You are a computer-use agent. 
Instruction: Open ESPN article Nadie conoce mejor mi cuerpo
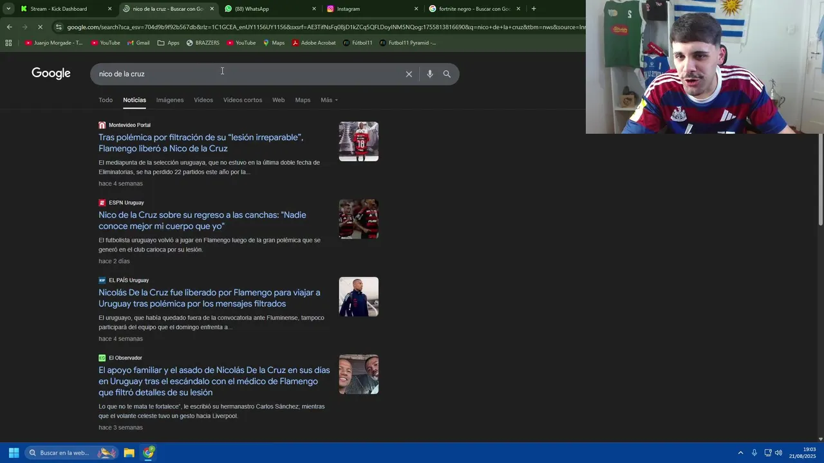pos(202,221)
